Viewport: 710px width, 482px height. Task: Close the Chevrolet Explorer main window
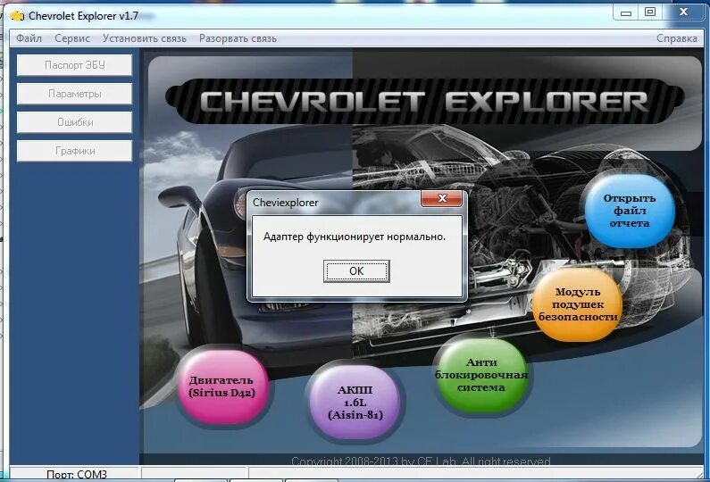(684, 12)
